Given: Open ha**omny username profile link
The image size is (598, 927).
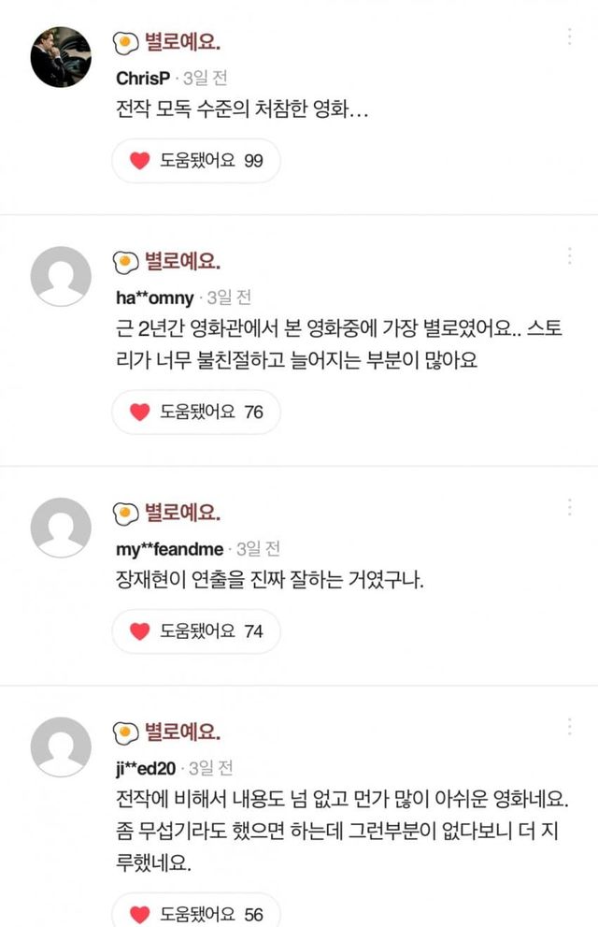Looking at the screenshot, I should 154,298.
